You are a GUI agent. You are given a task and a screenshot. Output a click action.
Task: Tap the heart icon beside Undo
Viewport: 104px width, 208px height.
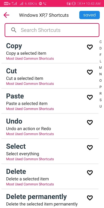(90, 122)
